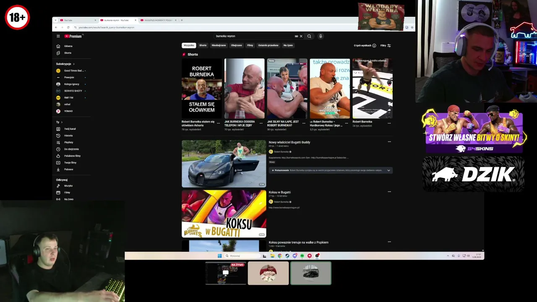
Task: Open more options for Koksu w Bugatti
Action: point(389,192)
